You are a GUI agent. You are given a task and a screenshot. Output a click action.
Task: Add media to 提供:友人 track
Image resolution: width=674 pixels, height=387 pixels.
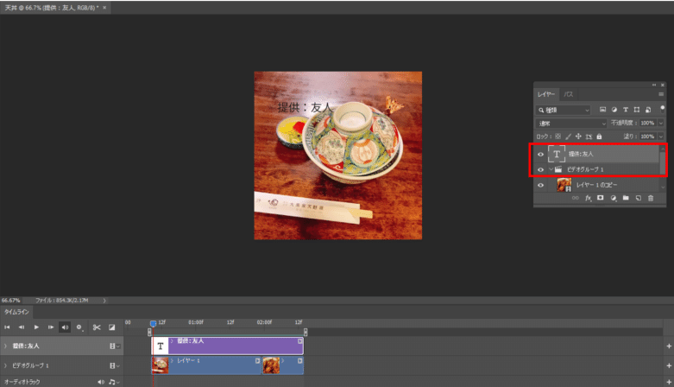669,346
